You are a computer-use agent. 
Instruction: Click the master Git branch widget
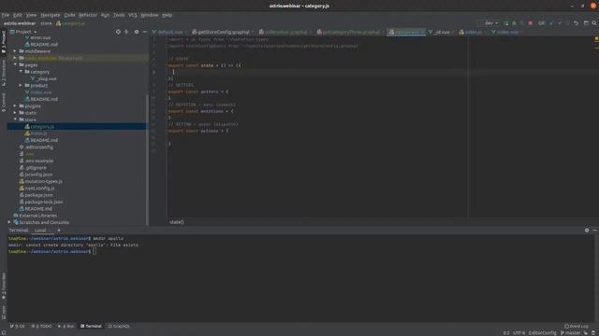point(570,333)
